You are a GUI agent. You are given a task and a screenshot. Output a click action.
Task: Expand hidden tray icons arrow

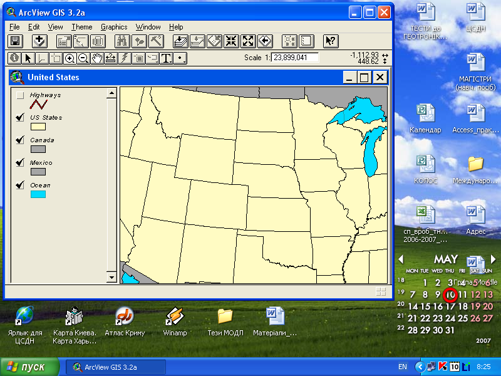click(420, 367)
